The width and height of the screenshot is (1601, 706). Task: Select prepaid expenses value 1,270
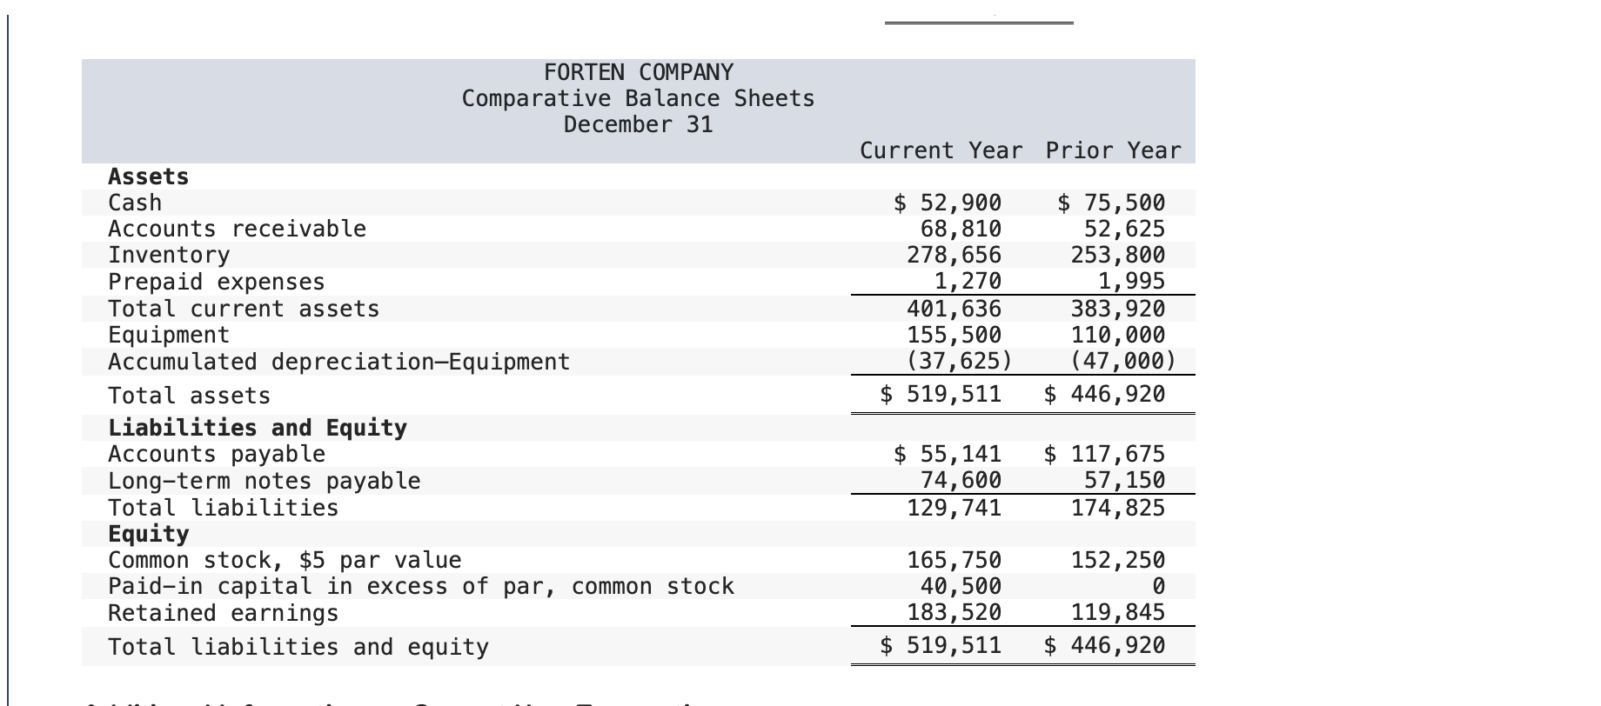pos(968,281)
